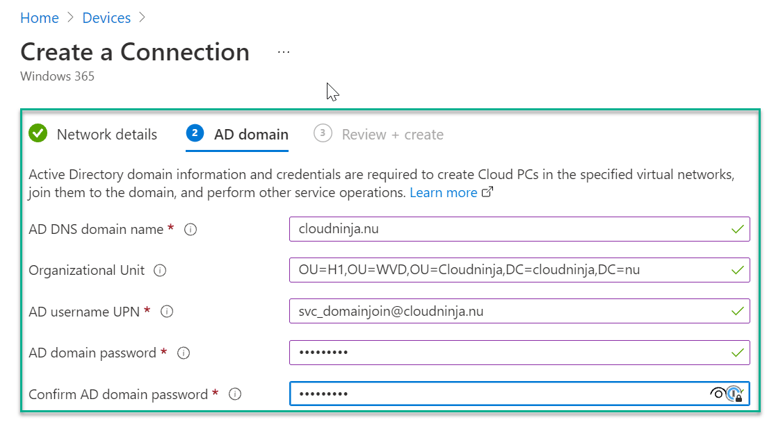Focus the Confirm AD domain password field
Viewport: 776px width, 422px height.
(x=519, y=394)
